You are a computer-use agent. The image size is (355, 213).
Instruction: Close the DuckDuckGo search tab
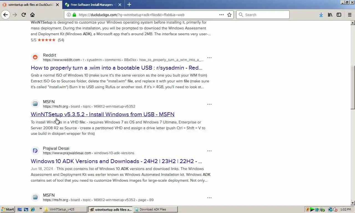(x=57, y=5)
